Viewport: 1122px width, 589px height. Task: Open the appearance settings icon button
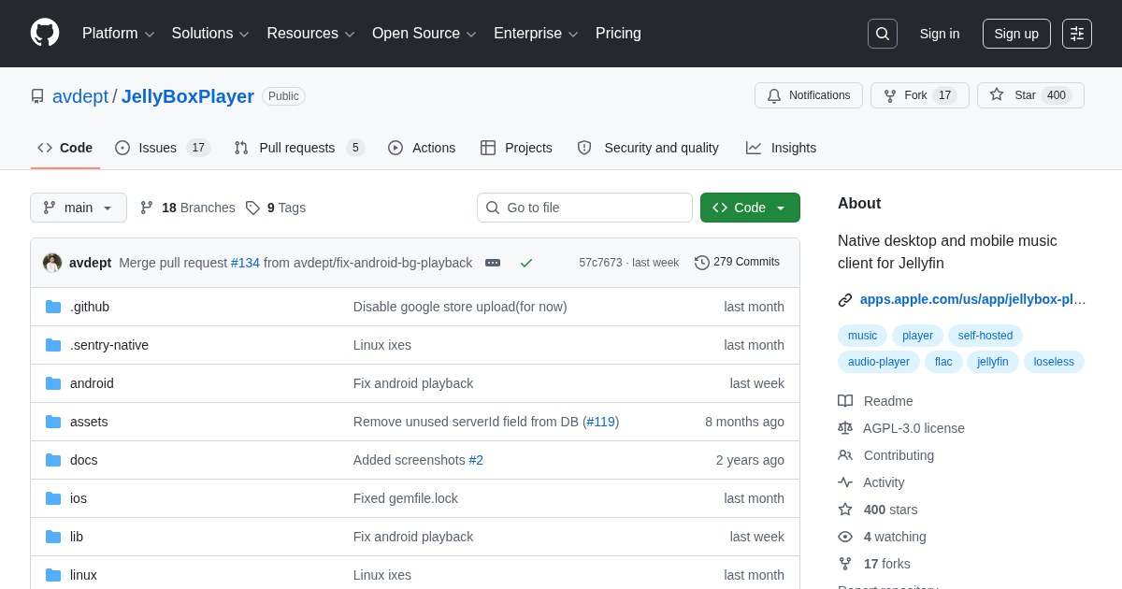1077,34
